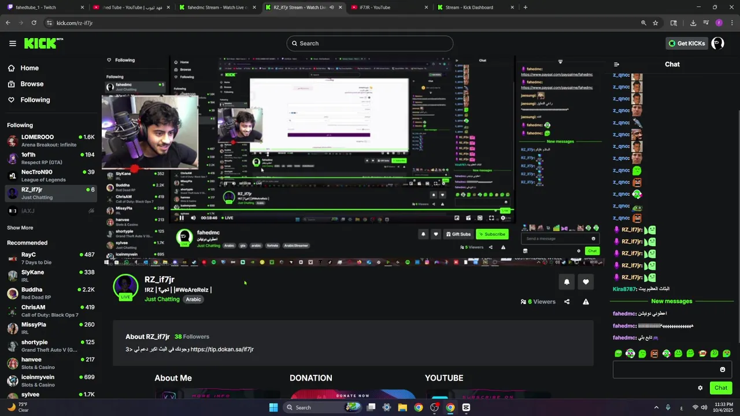
Task: Open SlyKane recommended channel
Action: tap(51, 276)
